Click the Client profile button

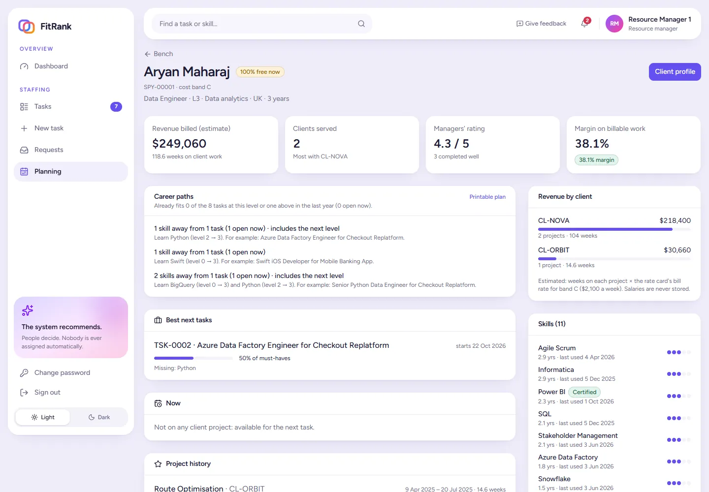675,72
